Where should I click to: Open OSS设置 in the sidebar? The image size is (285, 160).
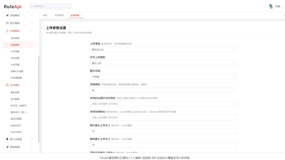15,58
